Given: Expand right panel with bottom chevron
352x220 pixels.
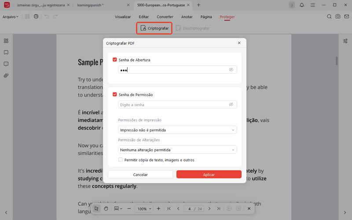Looking at the screenshot, I should click(345, 213).
